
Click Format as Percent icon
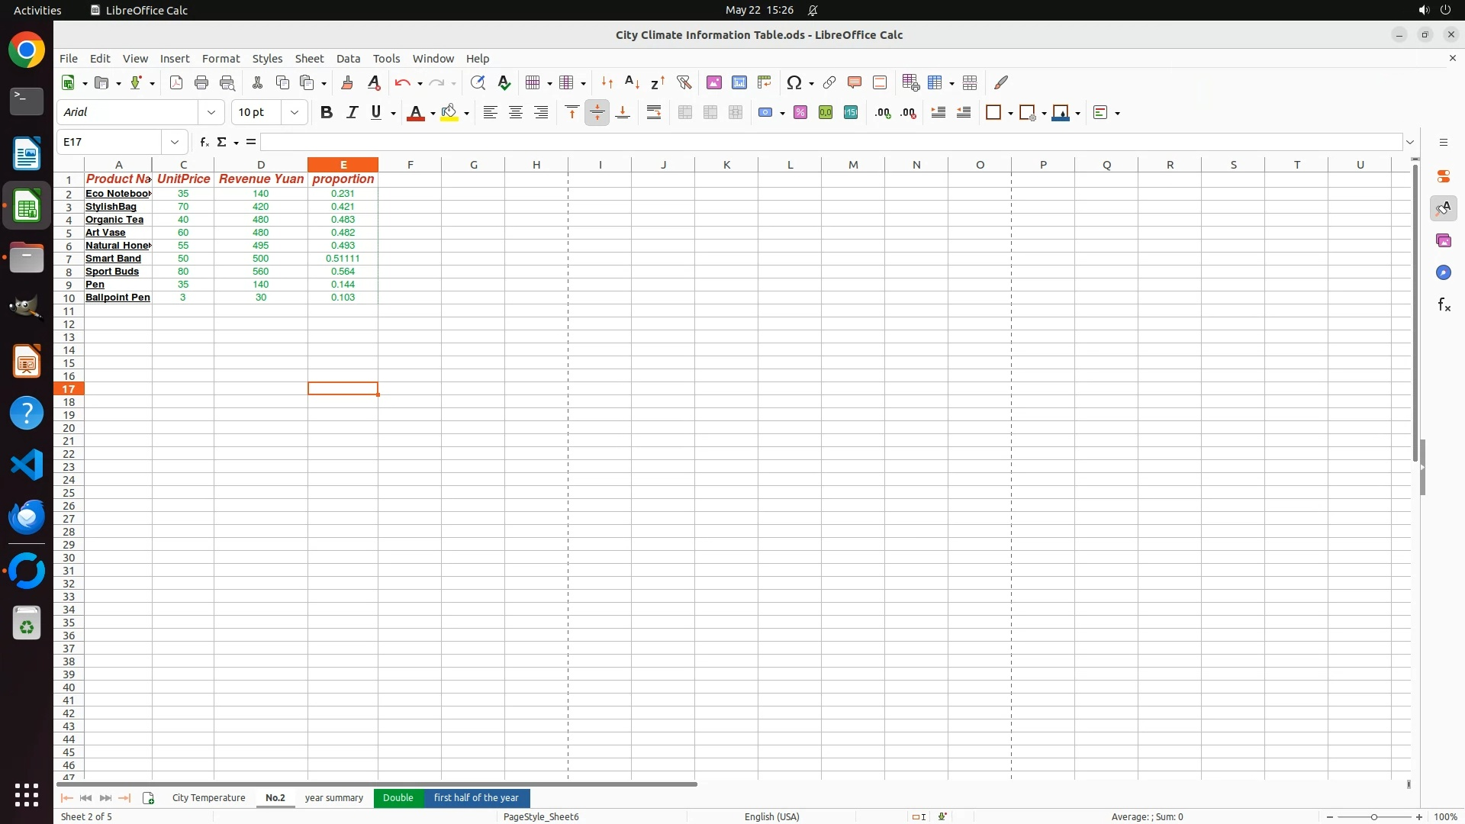800,113
